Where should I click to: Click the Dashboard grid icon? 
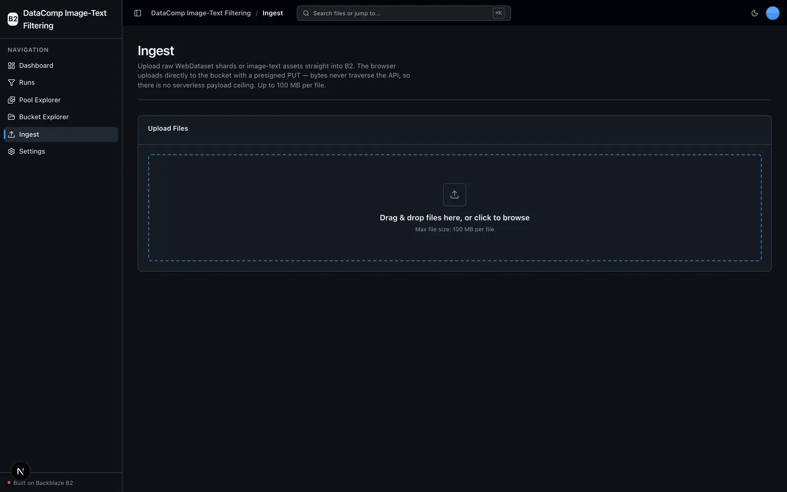tap(11, 65)
